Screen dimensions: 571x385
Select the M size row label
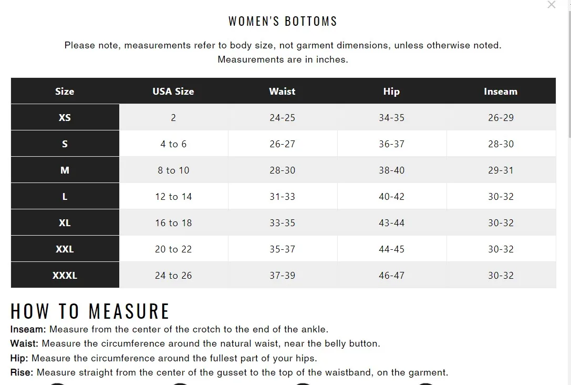[65, 170]
